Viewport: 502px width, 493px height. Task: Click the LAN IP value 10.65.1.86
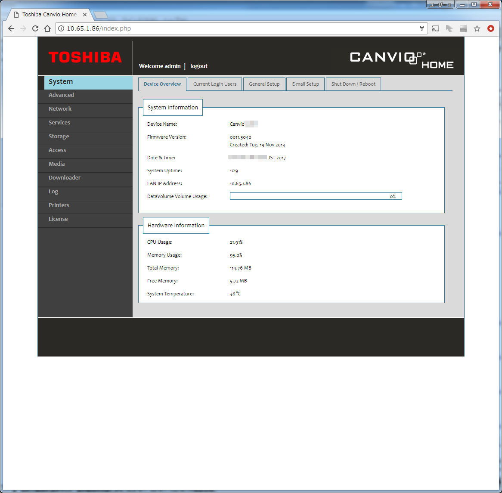240,184
